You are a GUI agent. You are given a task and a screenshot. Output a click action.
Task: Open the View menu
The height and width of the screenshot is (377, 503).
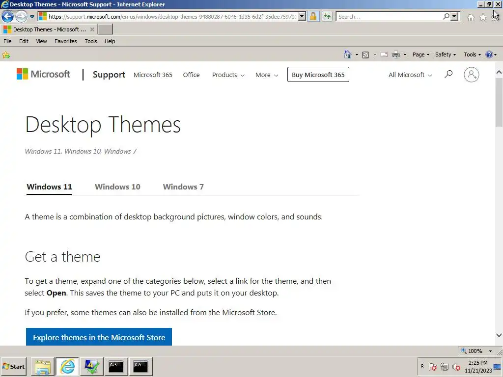[x=41, y=41]
